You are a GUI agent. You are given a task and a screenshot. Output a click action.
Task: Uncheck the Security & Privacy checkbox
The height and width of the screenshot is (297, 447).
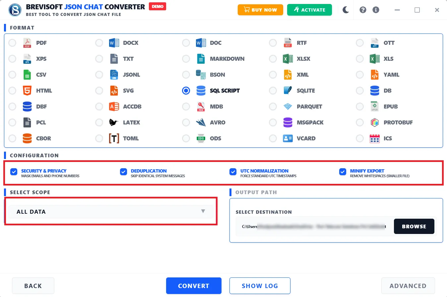click(14, 172)
